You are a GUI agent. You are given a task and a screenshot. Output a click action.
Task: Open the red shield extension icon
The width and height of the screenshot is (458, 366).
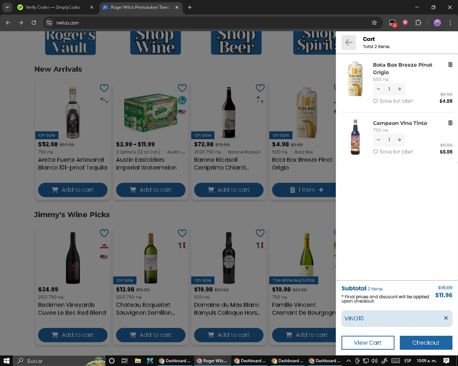click(x=405, y=23)
